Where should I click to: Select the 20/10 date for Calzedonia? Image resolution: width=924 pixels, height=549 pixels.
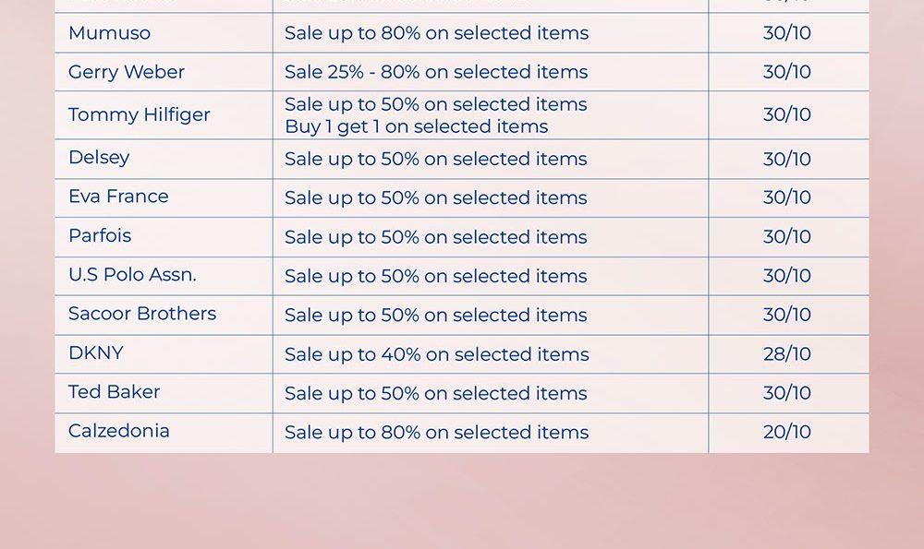pyautogui.click(x=787, y=432)
